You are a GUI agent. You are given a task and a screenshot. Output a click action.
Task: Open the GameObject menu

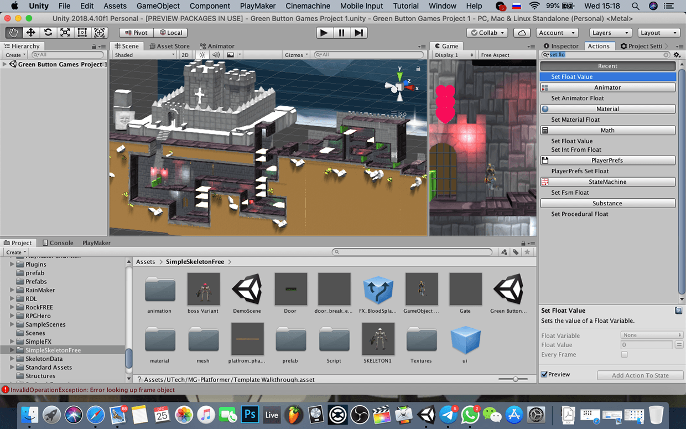158,6
